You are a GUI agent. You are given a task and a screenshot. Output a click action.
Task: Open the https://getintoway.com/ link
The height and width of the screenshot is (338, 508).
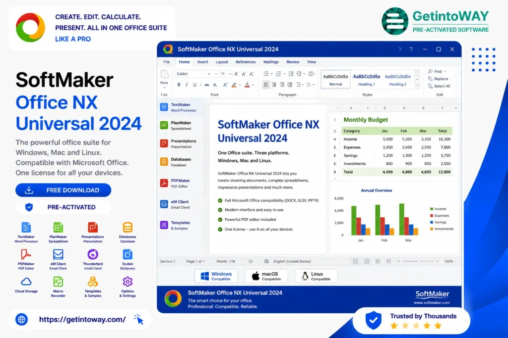click(x=82, y=319)
